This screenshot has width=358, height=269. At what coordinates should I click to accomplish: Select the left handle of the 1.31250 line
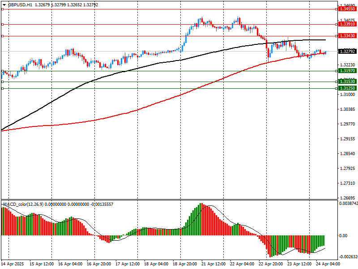point(2,88)
